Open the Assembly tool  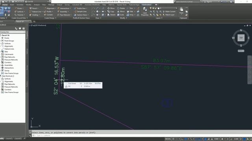coord(63,11)
